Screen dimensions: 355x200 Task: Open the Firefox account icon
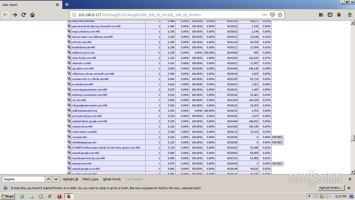pos(339,15)
